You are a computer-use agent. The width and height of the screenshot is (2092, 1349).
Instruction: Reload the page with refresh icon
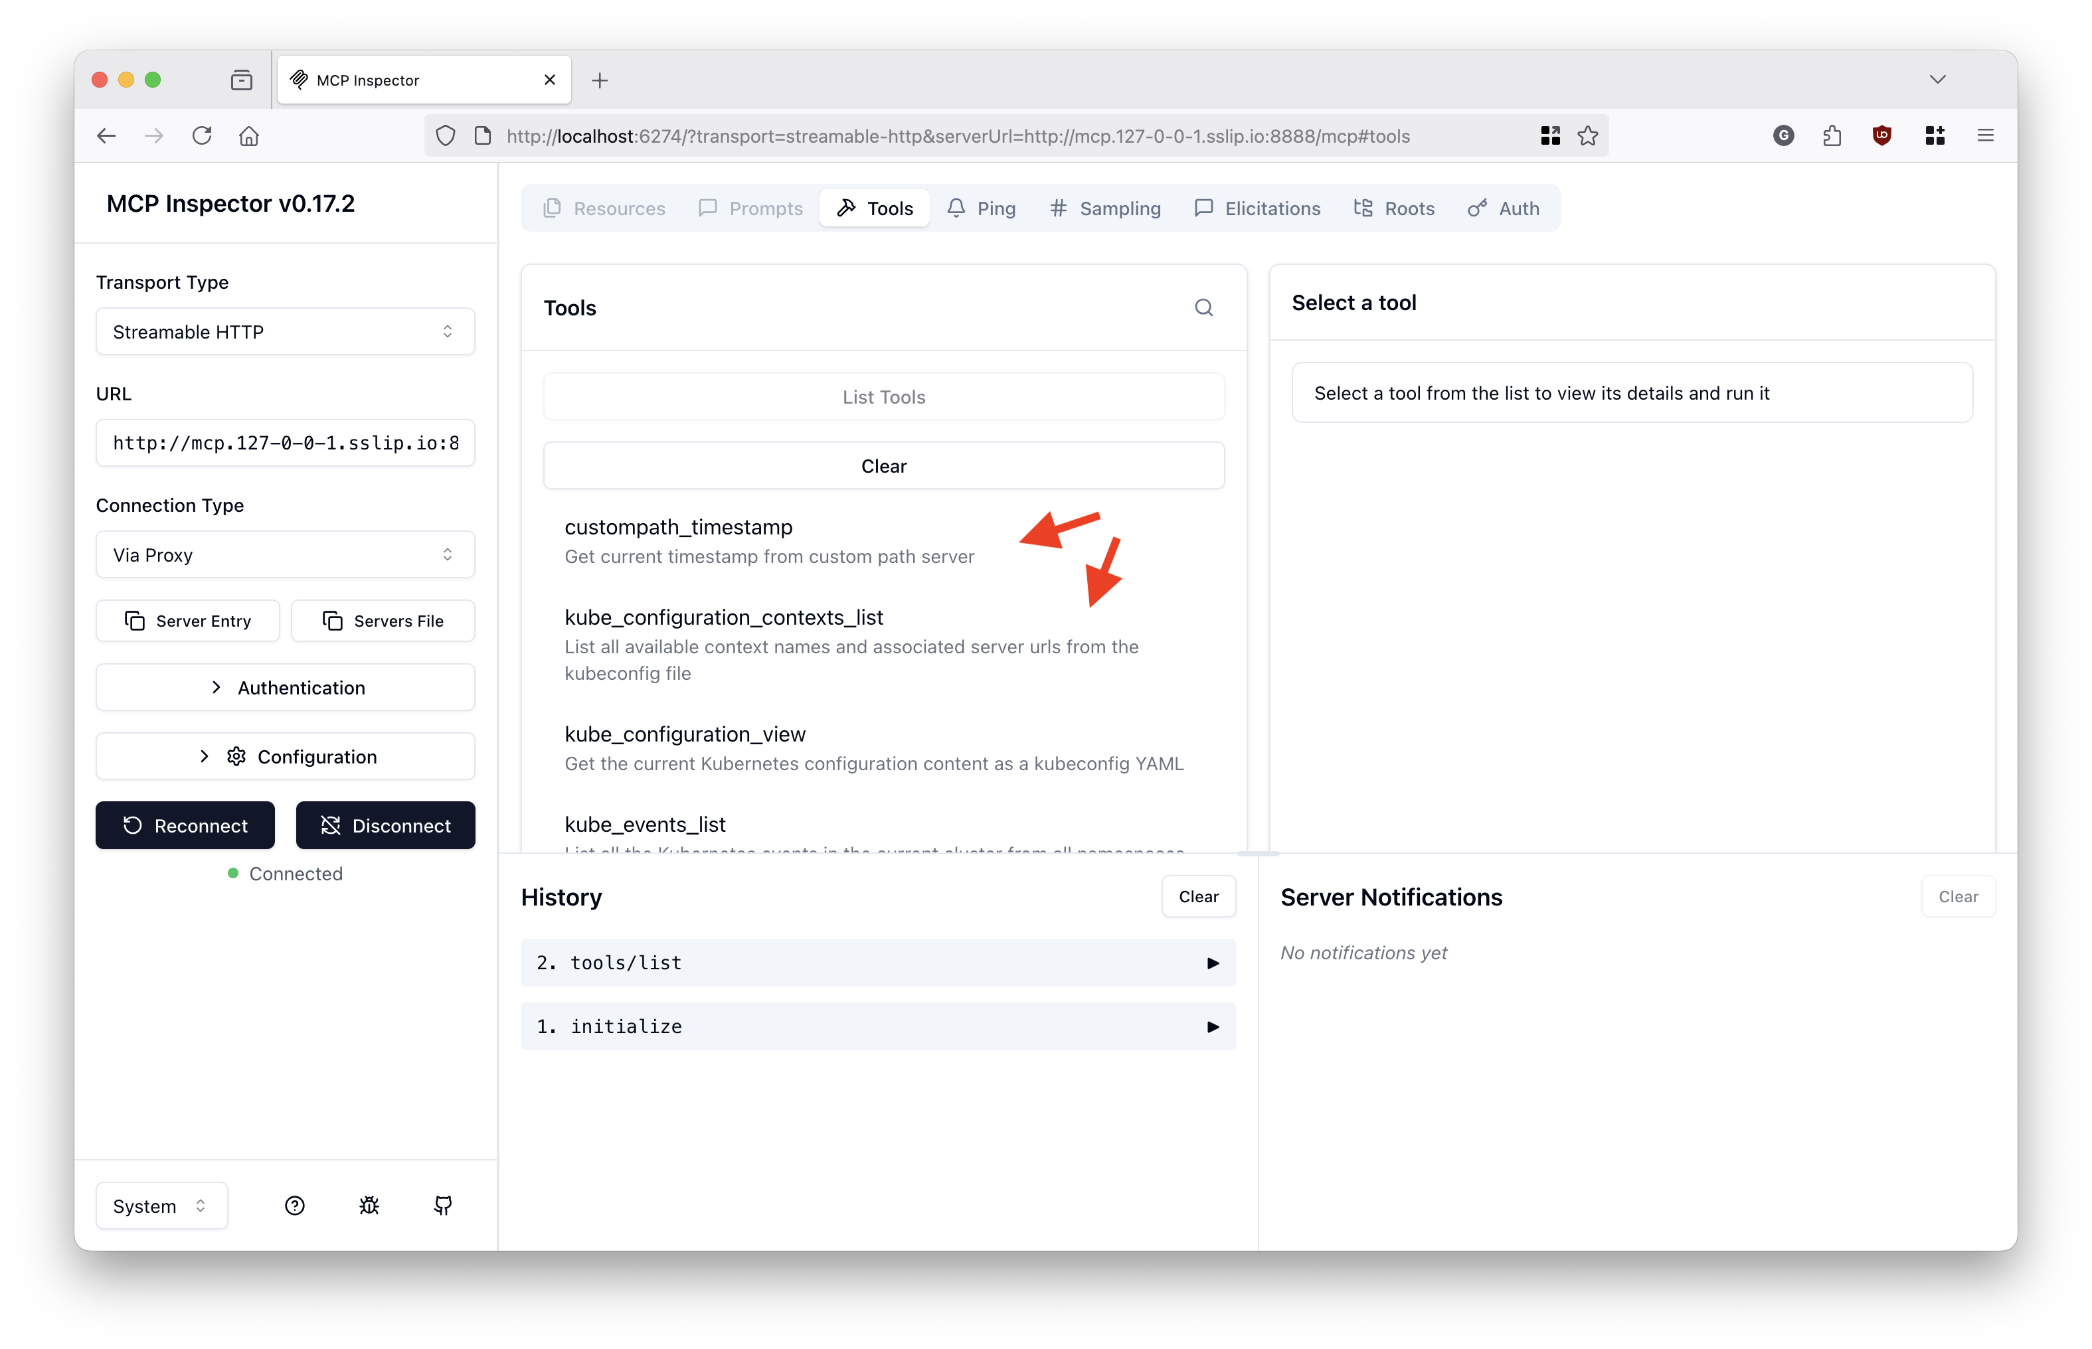point(203,136)
